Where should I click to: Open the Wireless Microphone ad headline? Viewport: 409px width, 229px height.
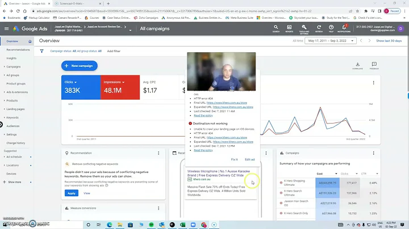[219, 173]
